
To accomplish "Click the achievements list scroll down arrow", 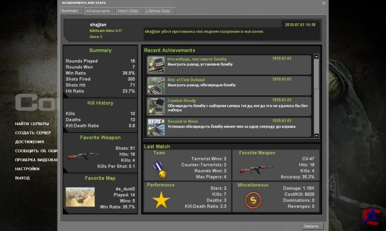I will (317, 136).
